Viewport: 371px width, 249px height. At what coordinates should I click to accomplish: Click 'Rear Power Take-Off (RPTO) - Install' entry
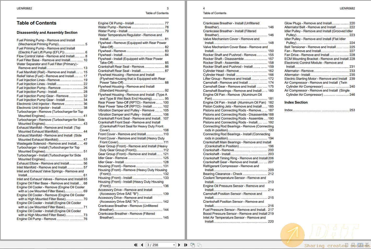[133, 106]
